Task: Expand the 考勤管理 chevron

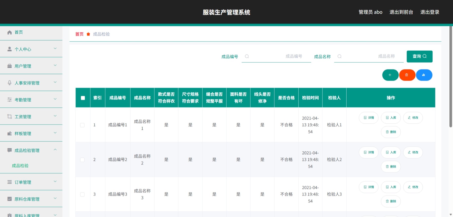Action: [x=55, y=99]
